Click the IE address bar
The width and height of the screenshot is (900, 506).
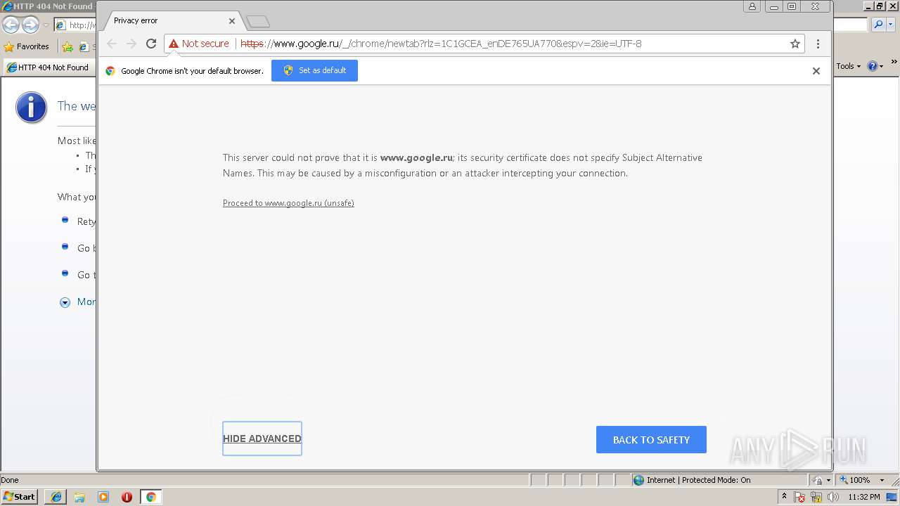pyautogui.click(x=75, y=25)
